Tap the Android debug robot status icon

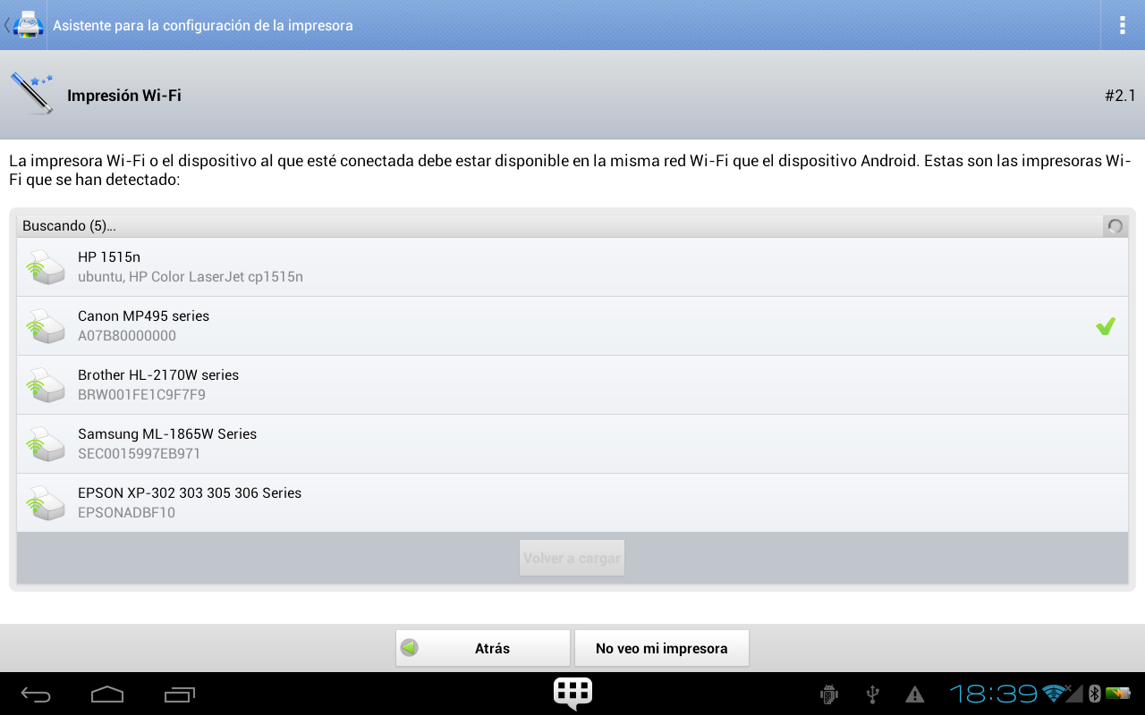pos(828,694)
